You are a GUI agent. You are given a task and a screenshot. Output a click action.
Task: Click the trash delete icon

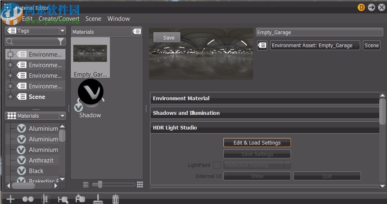click(116, 199)
